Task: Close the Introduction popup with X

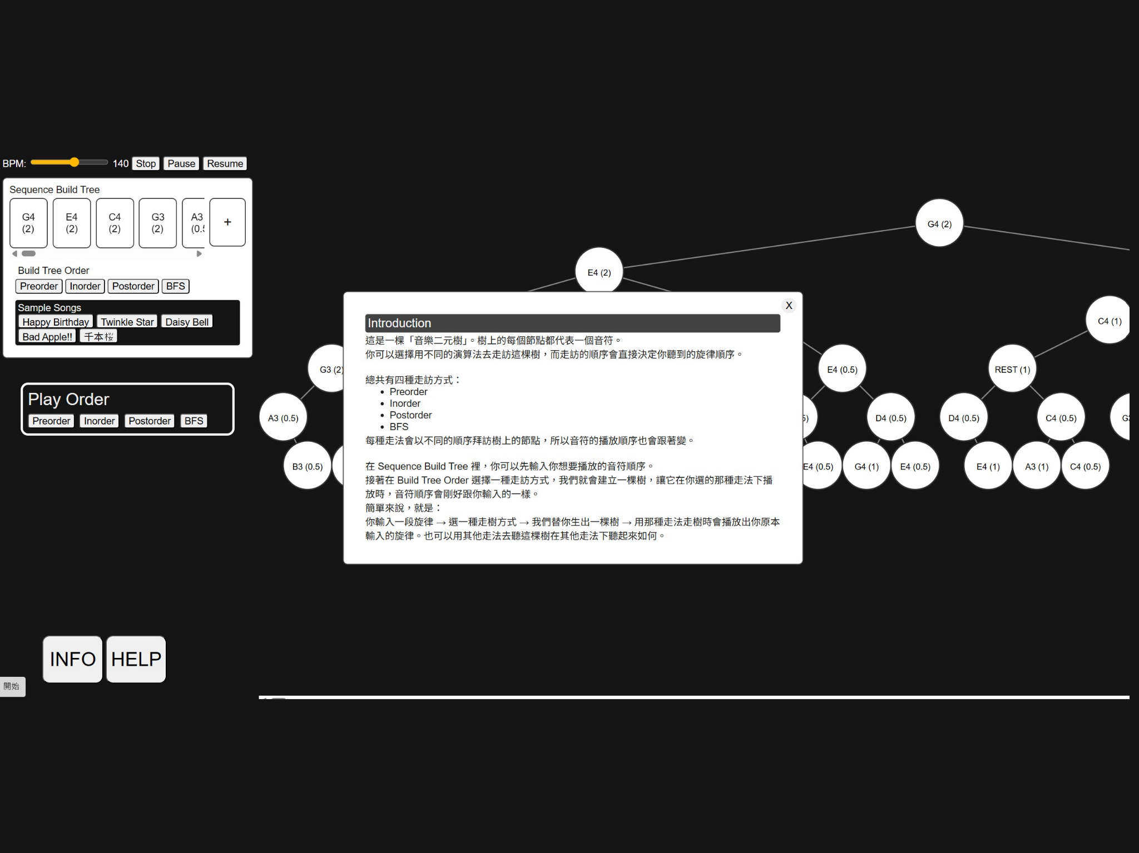Action: [x=788, y=305]
